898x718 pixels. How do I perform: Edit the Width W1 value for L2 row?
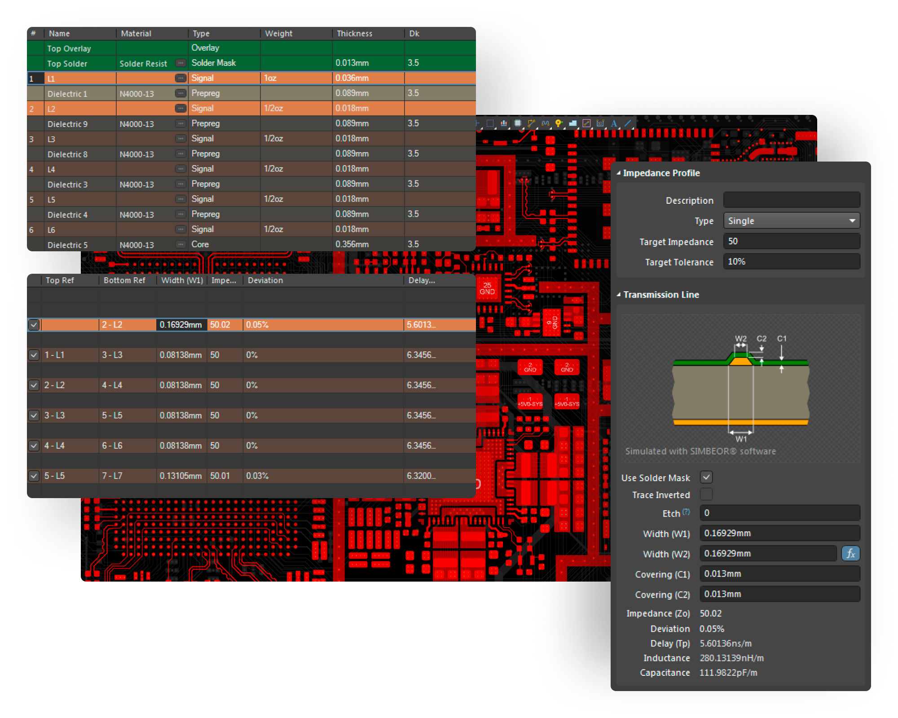click(181, 324)
